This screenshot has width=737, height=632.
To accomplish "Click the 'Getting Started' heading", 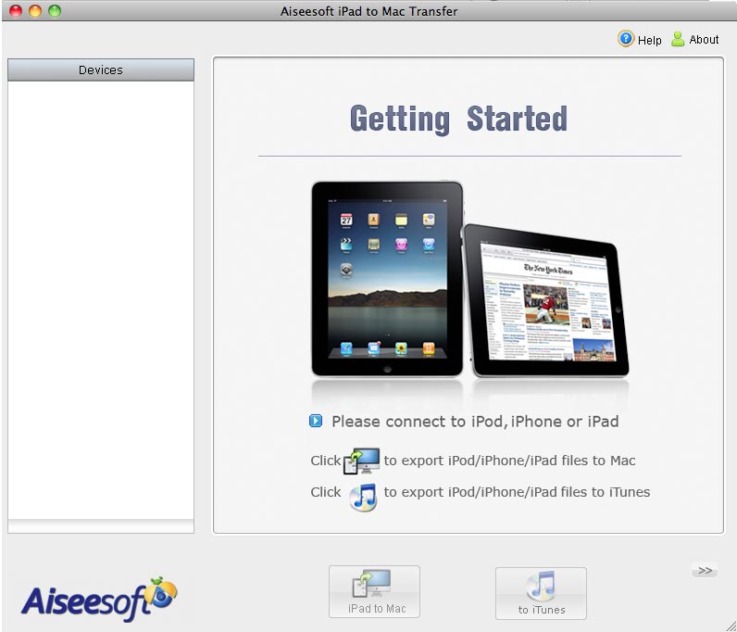I will coord(458,120).
